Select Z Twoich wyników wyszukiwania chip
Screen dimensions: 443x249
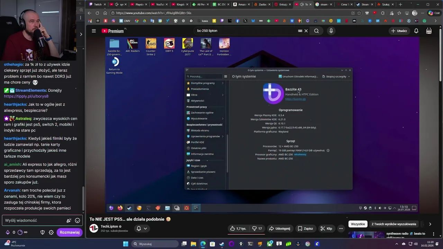click(394, 224)
